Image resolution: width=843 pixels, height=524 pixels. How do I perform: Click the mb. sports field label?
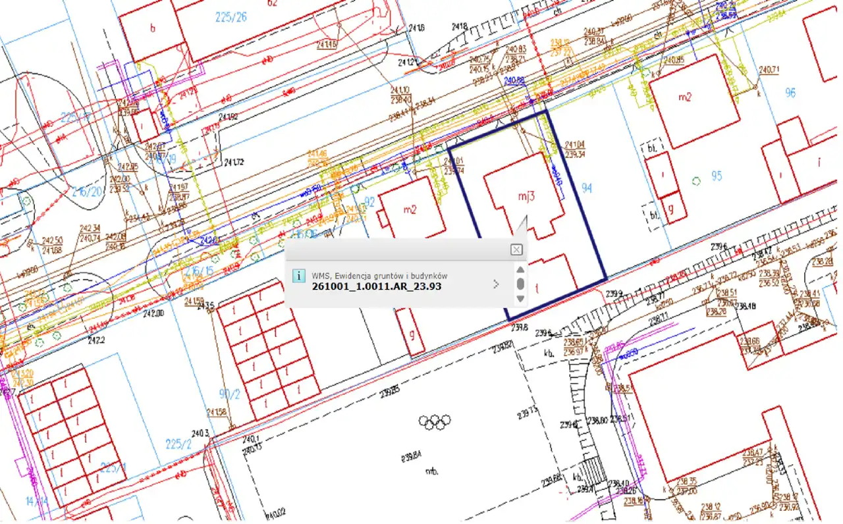tap(432, 471)
